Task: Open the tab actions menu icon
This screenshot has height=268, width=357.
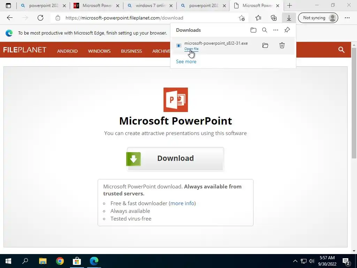Action: (8, 6)
